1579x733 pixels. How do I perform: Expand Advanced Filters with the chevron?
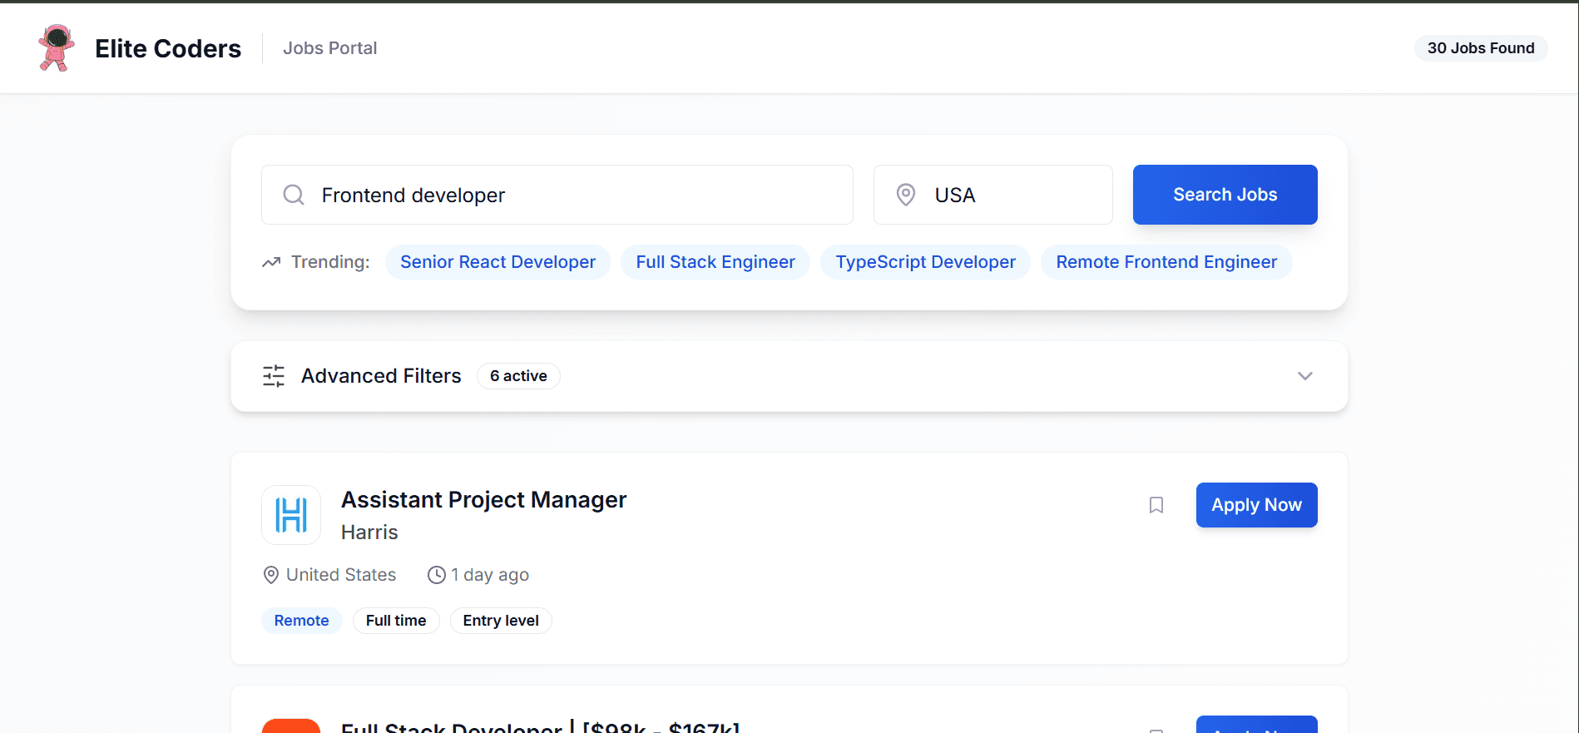1304,376
